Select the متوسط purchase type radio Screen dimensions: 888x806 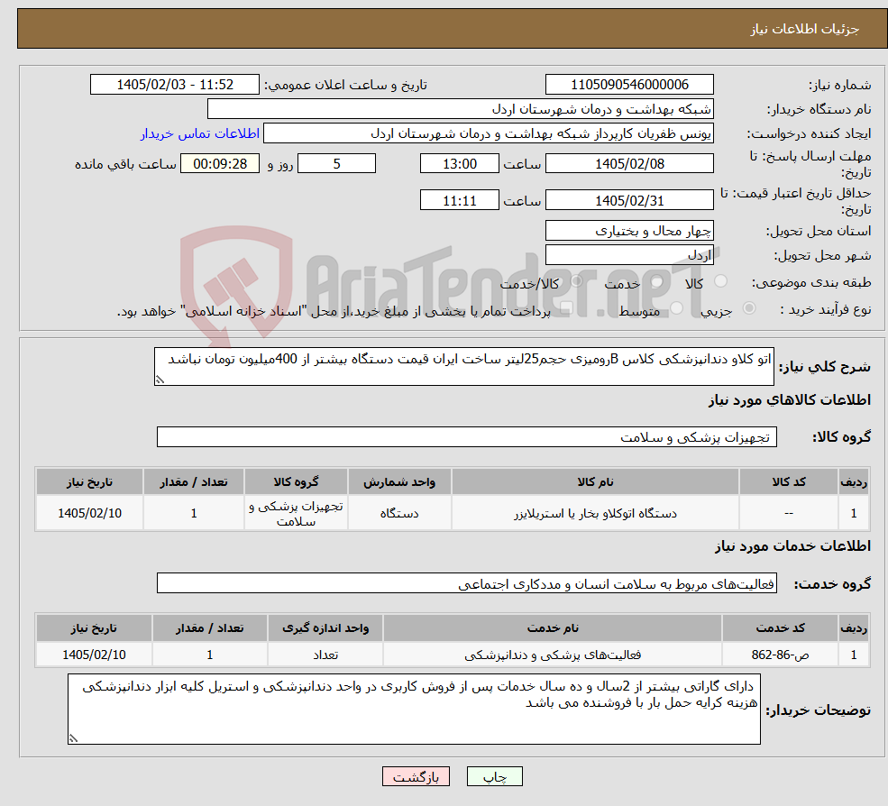click(x=677, y=308)
